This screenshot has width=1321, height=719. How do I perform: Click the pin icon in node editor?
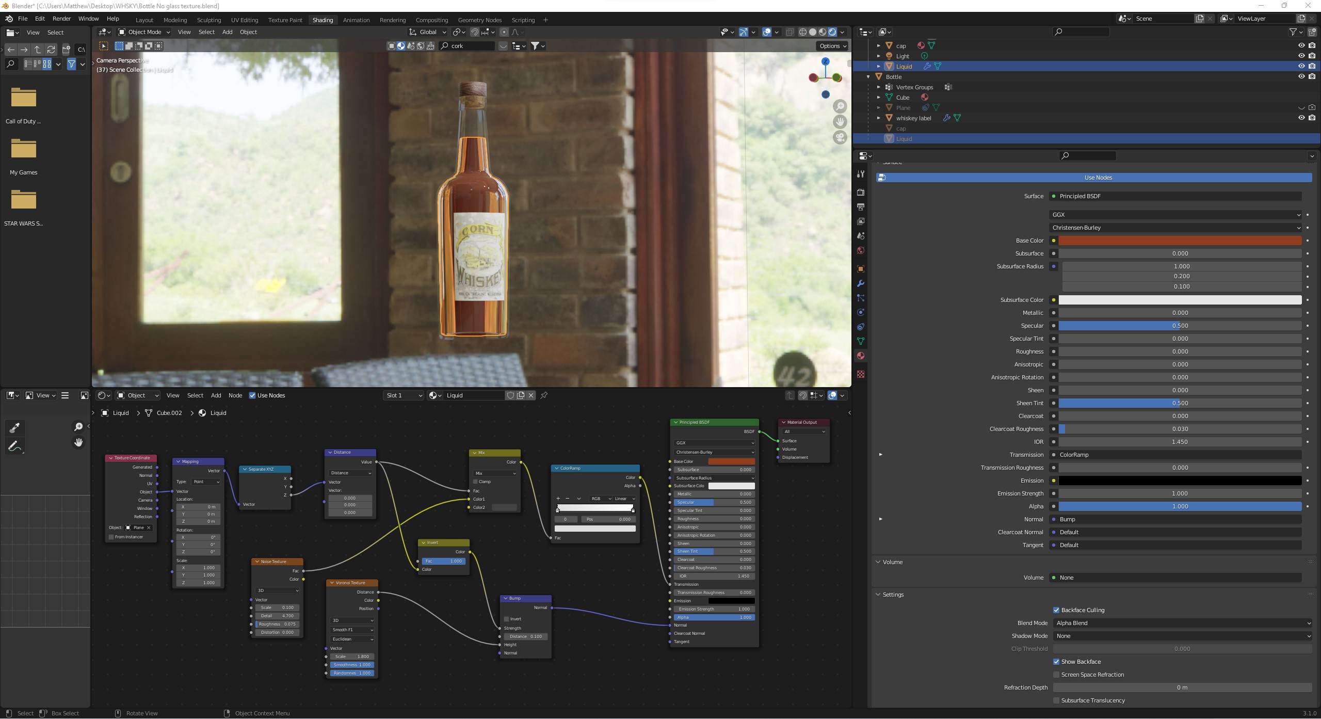[544, 395]
